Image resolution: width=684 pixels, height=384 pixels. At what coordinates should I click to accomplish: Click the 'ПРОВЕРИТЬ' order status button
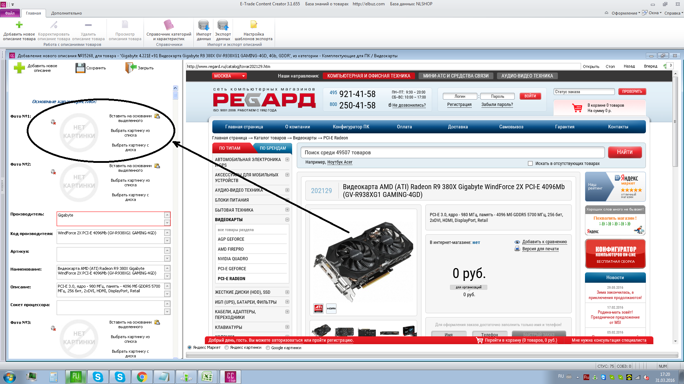tap(632, 92)
